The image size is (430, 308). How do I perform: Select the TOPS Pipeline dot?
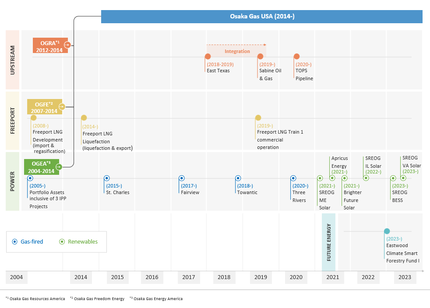pyautogui.click(x=297, y=56)
